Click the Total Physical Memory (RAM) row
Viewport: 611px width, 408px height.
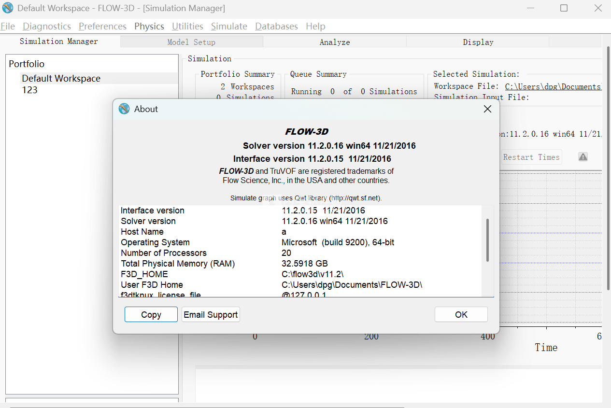(300, 264)
